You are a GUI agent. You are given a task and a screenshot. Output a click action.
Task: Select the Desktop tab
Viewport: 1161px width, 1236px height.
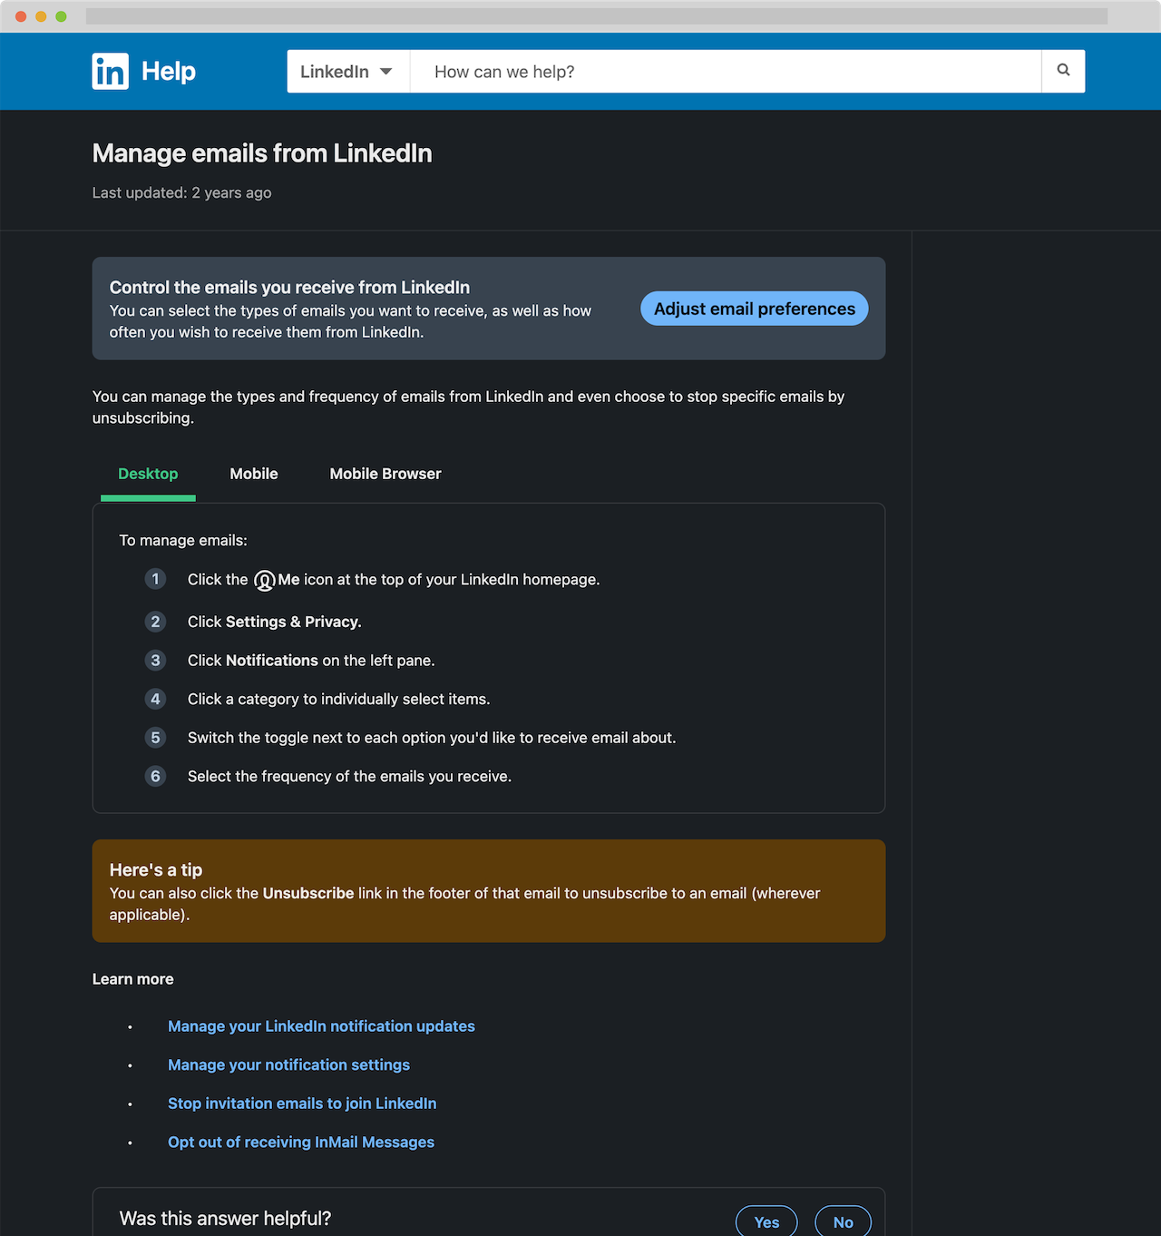(x=148, y=474)
